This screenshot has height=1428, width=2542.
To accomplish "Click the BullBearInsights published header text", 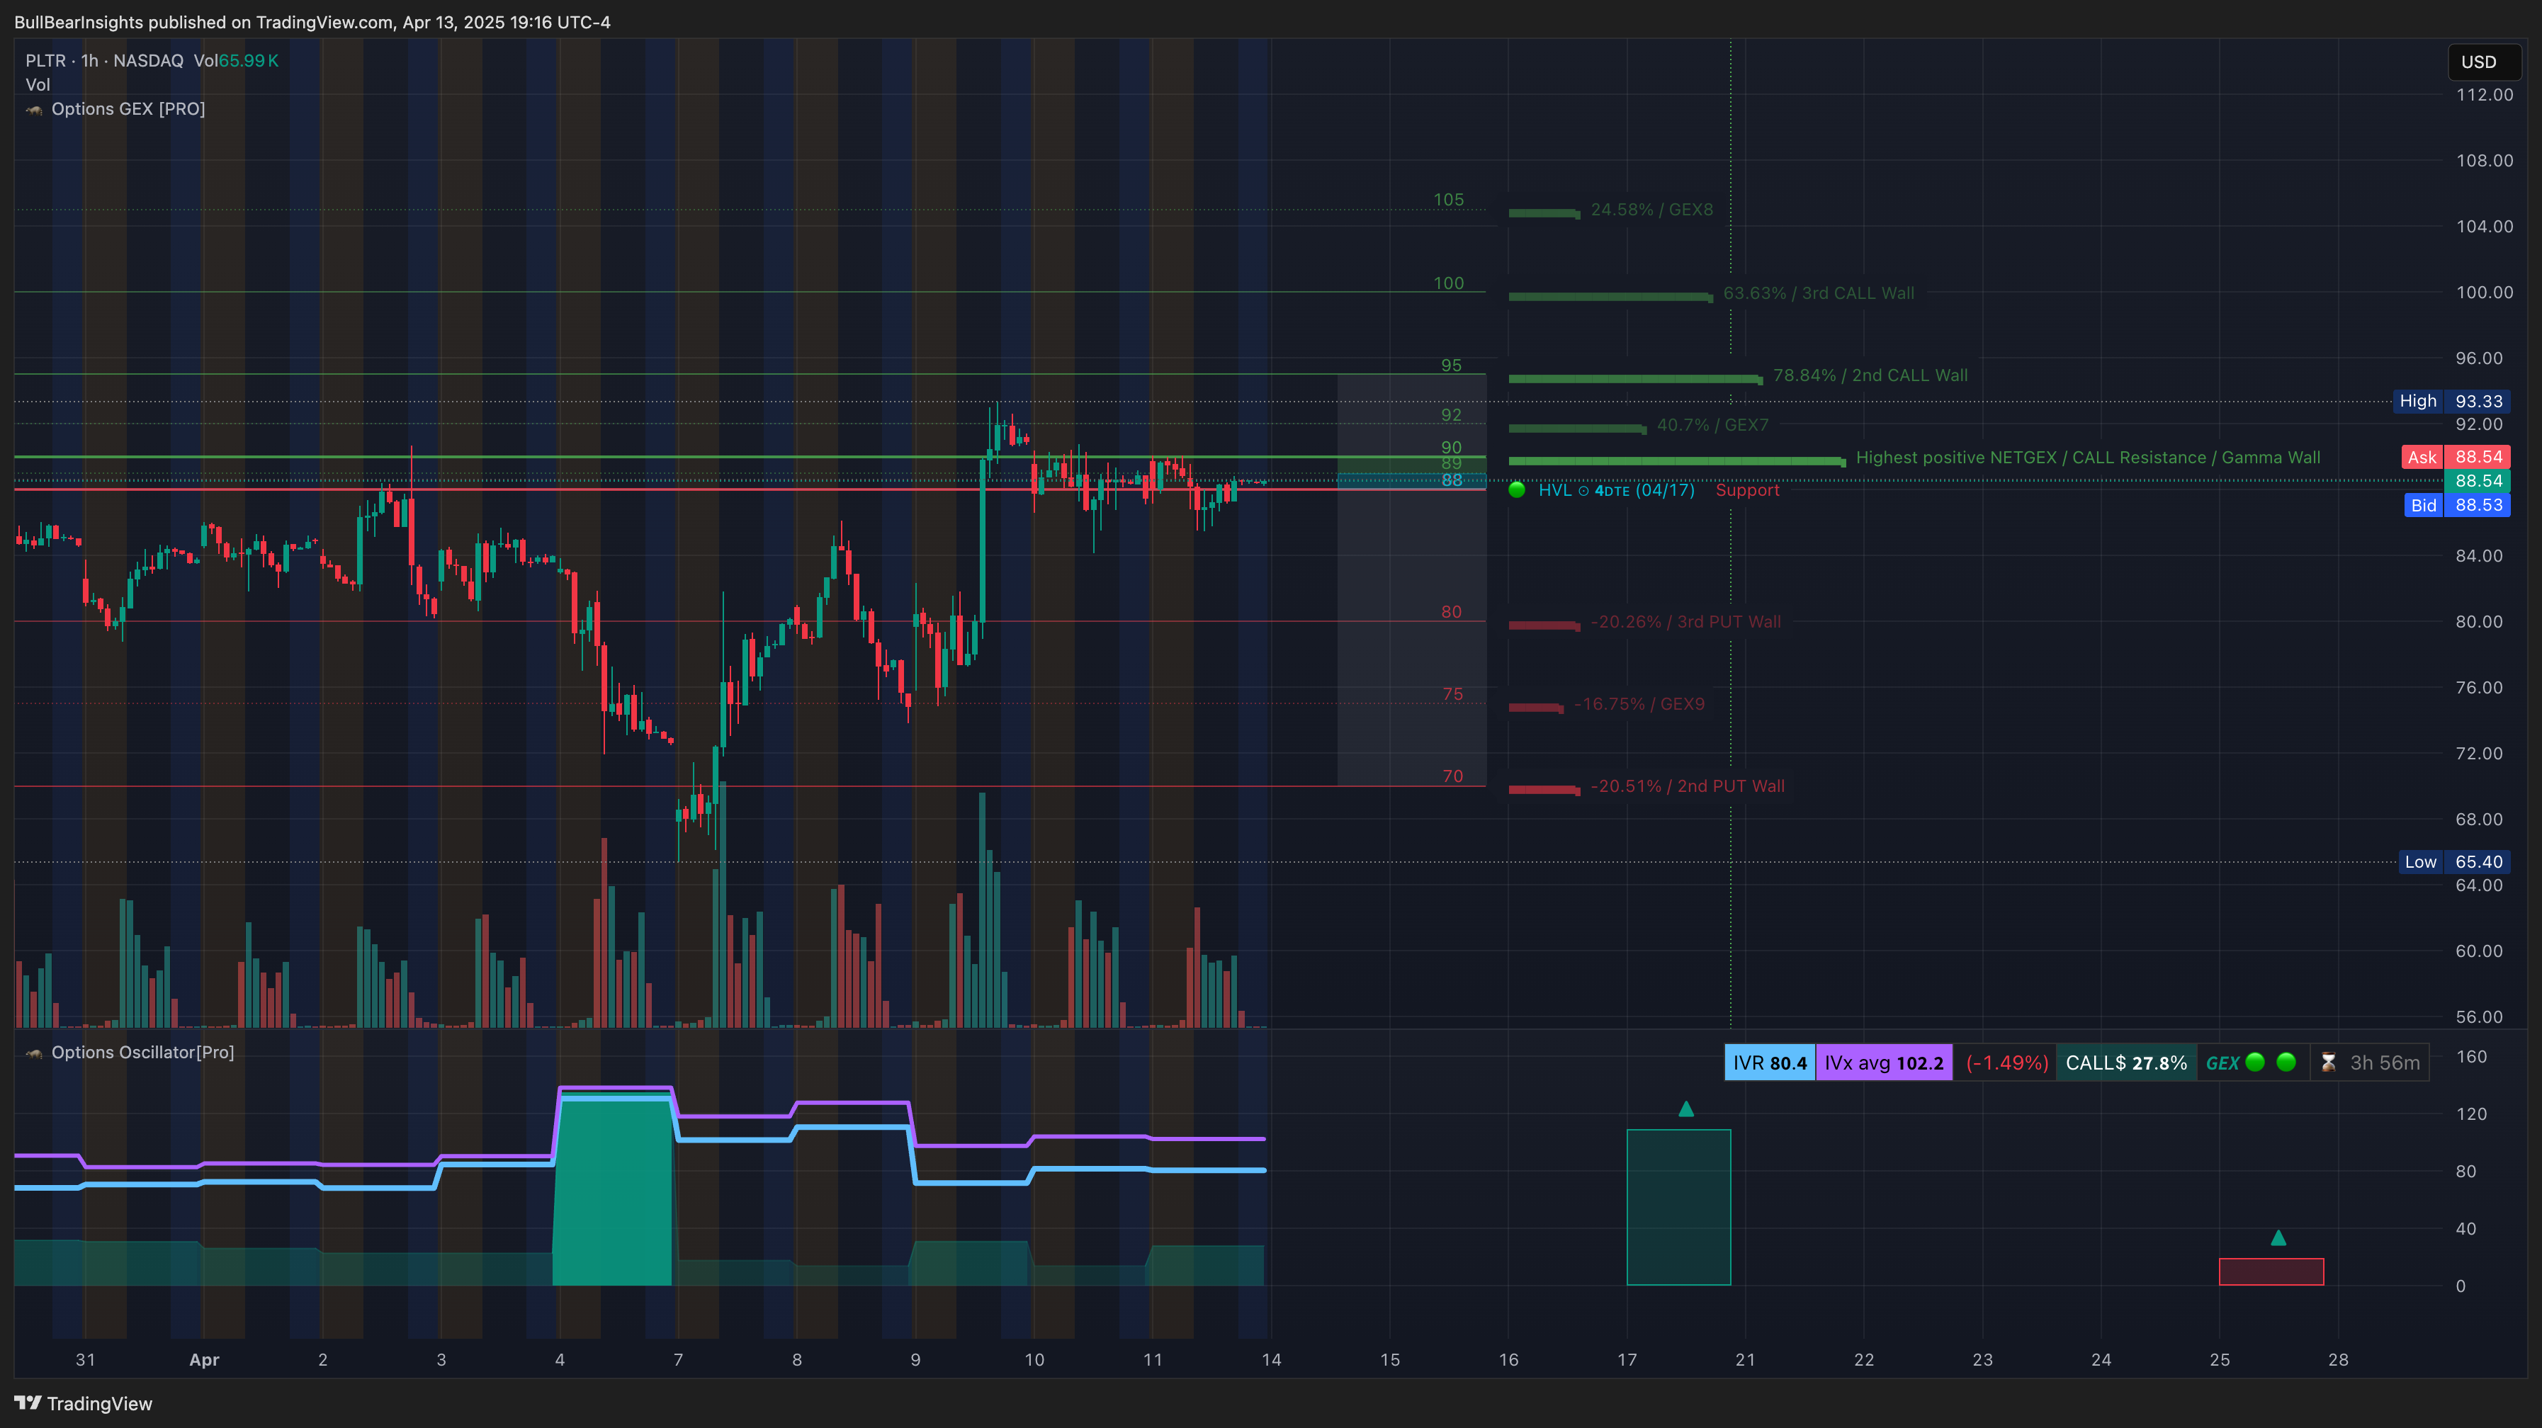I will [312, 22].
